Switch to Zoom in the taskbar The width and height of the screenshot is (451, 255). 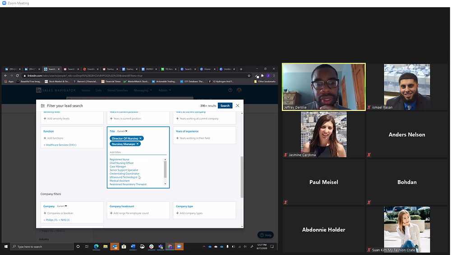click(x=179, y=246)
